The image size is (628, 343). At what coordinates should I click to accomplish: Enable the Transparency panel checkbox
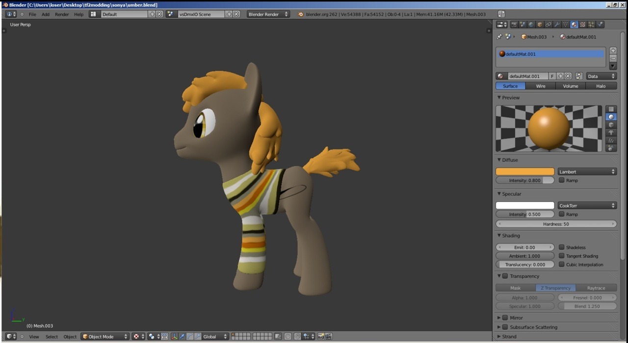pyautogui.click(x=505, y=276)
